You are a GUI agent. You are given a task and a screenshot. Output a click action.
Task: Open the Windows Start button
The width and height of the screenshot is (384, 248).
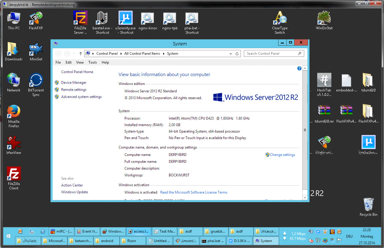(x=8, y=236)
